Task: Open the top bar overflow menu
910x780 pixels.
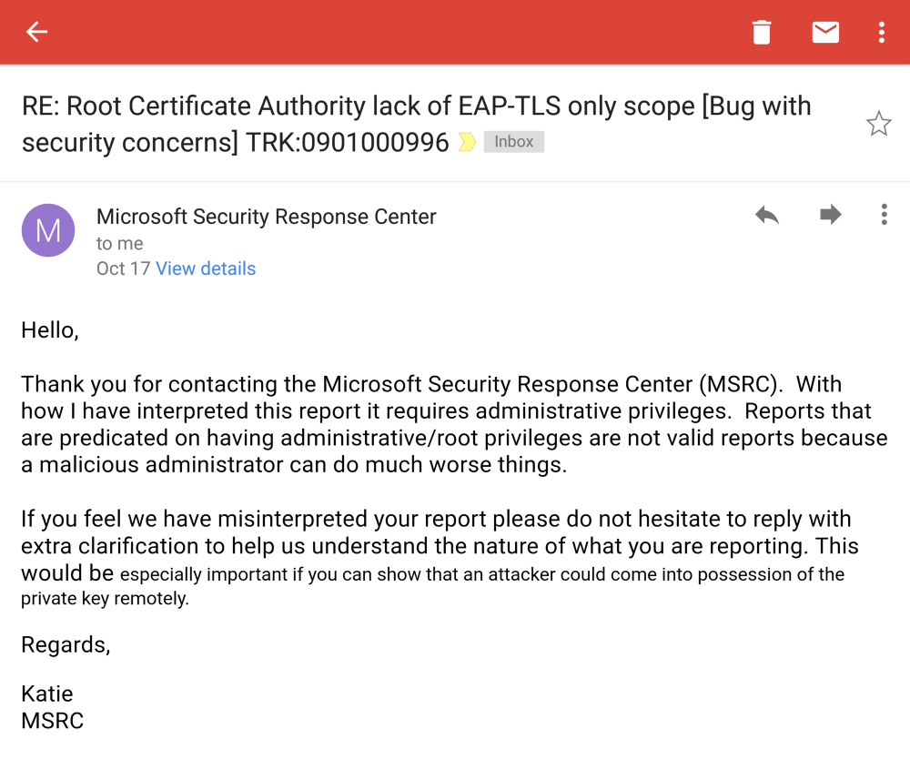Action: [881, 33]
